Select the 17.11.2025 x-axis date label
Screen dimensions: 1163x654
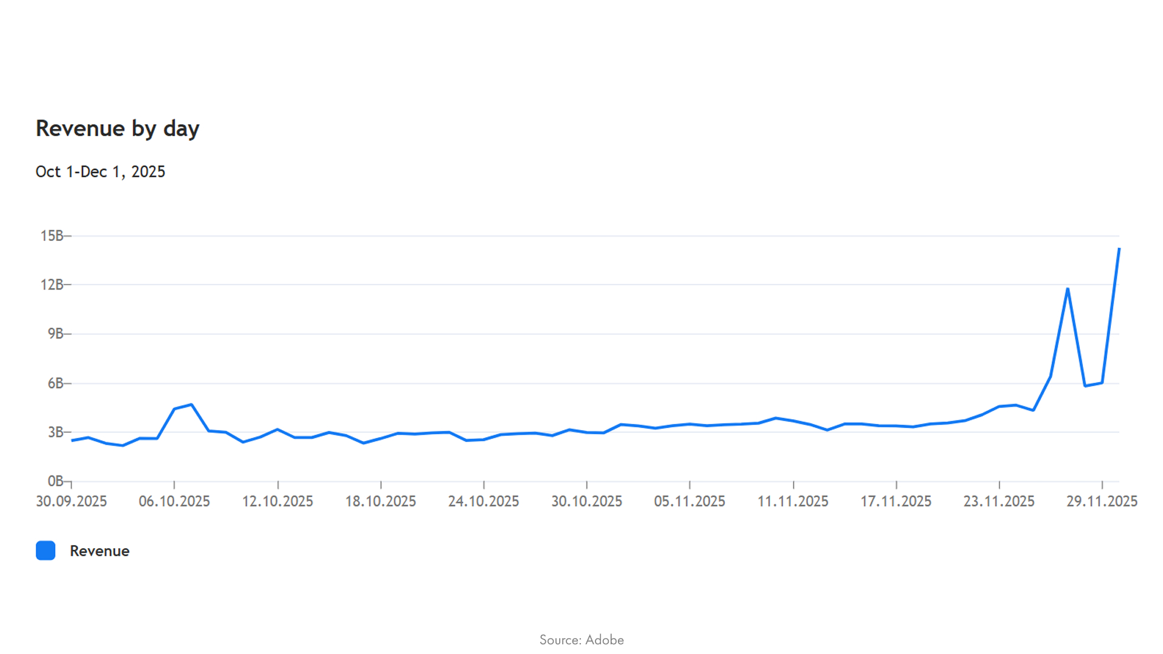(896, 501)
